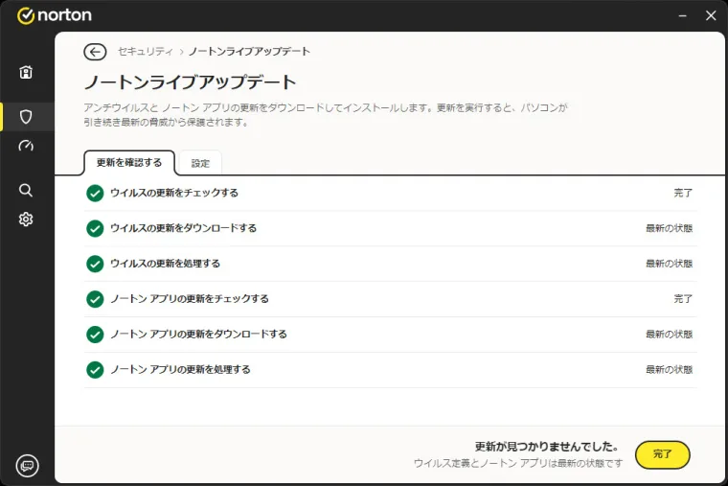728x486 pixels.
Task: Click the 更新が見つかりませんでした。 message
Action: (547, 447)
